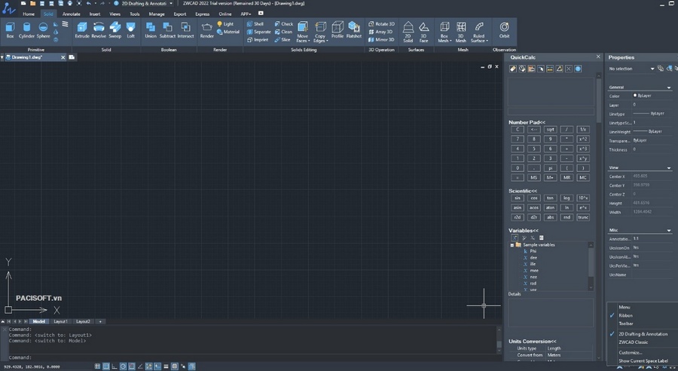Select the Flatshot tool
The image size is (678, 371).
(x=354, y=30)
